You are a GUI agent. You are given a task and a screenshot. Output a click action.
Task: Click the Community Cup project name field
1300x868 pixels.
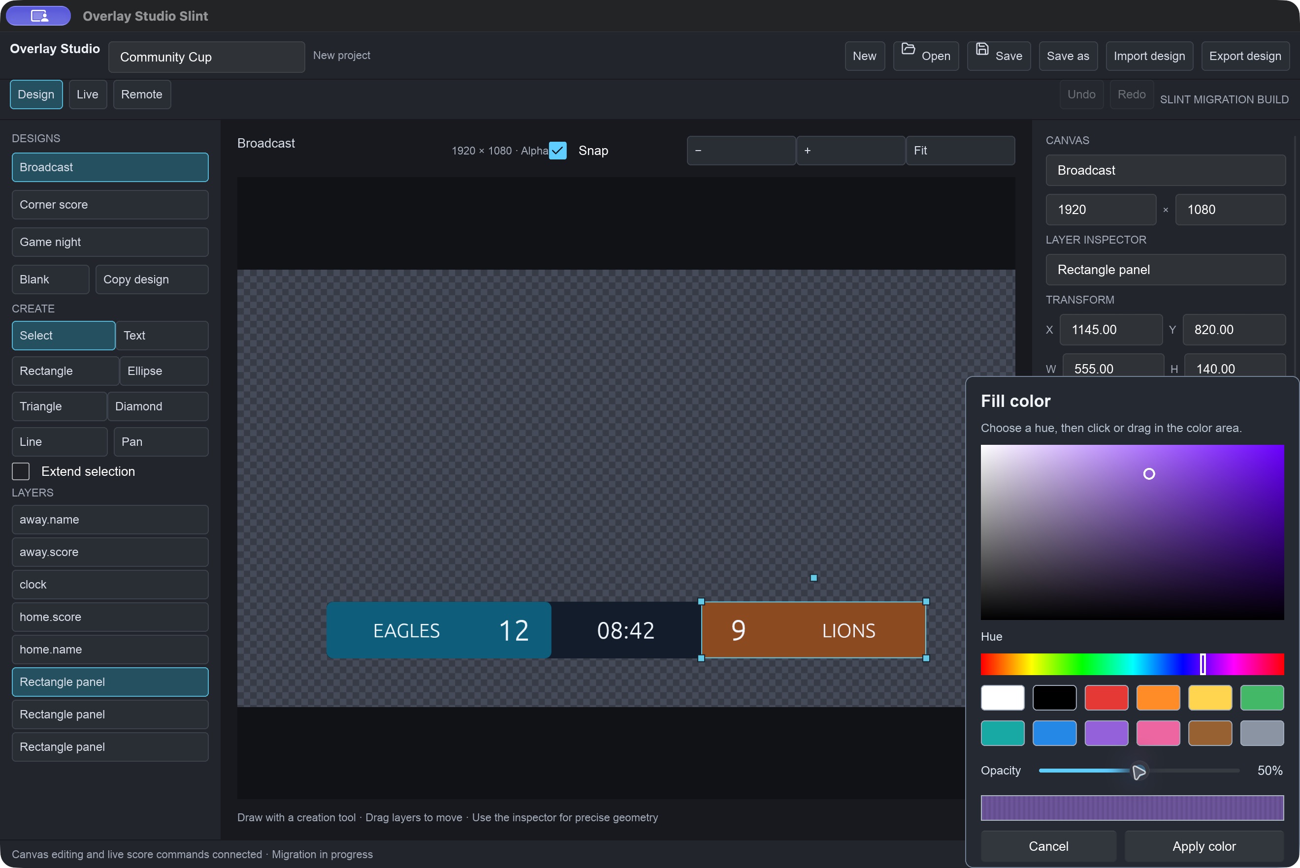click(x=207, y=57)
